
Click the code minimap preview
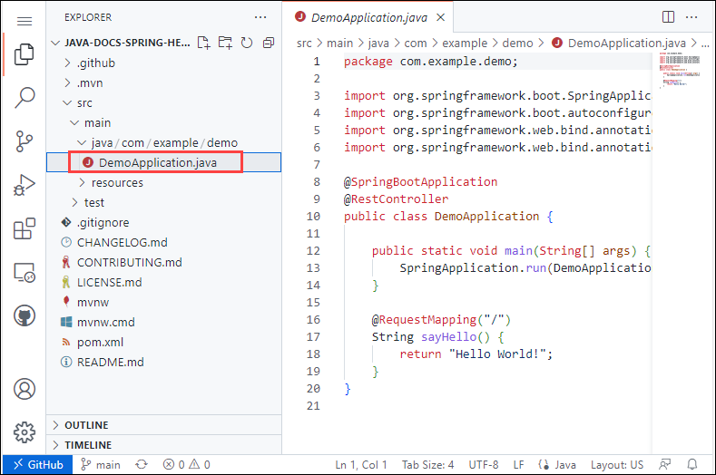point(680,71)
